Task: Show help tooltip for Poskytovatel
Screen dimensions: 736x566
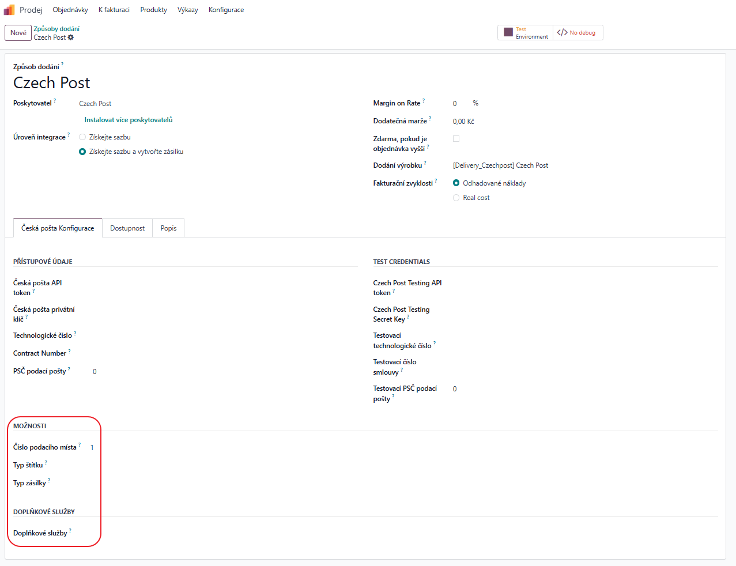Action: (x=55, y=101)
